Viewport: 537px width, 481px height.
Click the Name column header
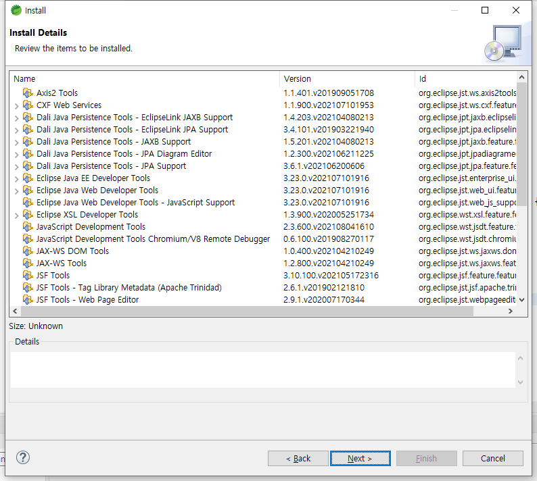145,78
